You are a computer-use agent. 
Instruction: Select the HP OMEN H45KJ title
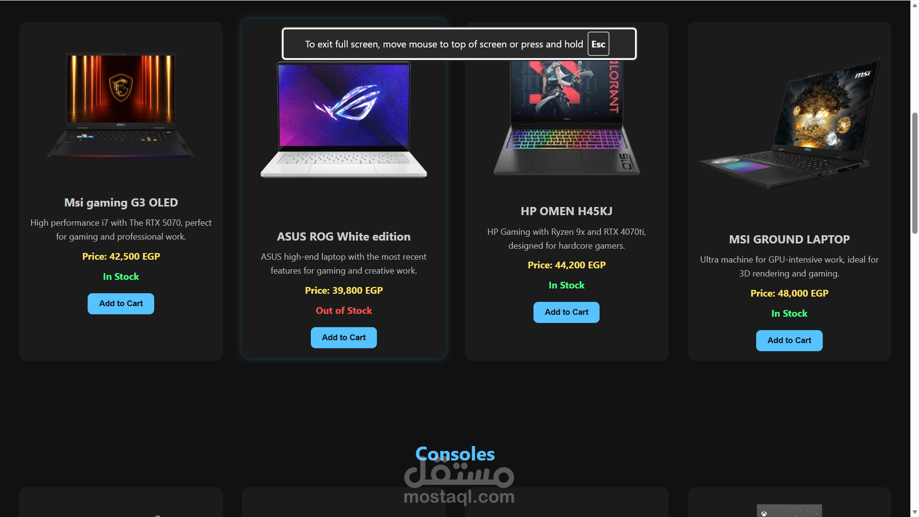coord(567,211)
